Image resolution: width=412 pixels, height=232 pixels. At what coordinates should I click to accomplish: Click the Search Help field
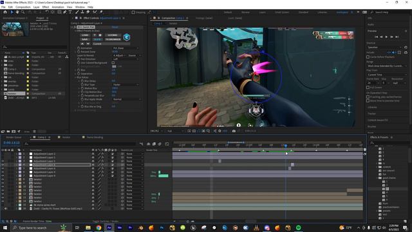390,12
